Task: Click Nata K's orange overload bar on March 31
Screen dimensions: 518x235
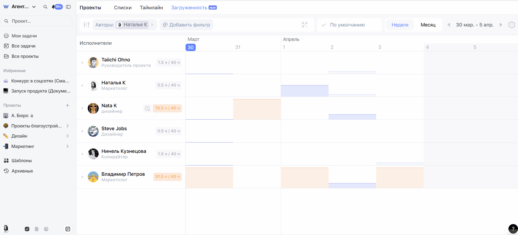Action: point(257,109)
